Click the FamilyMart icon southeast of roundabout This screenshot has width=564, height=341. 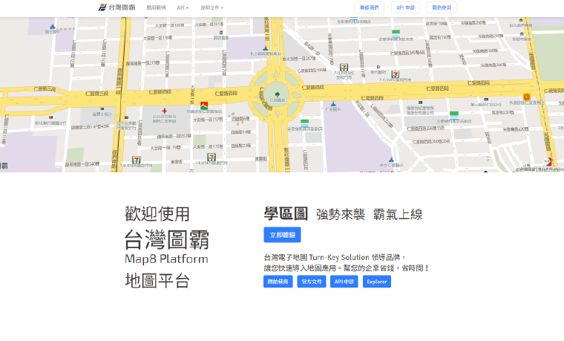click(305, 123)
